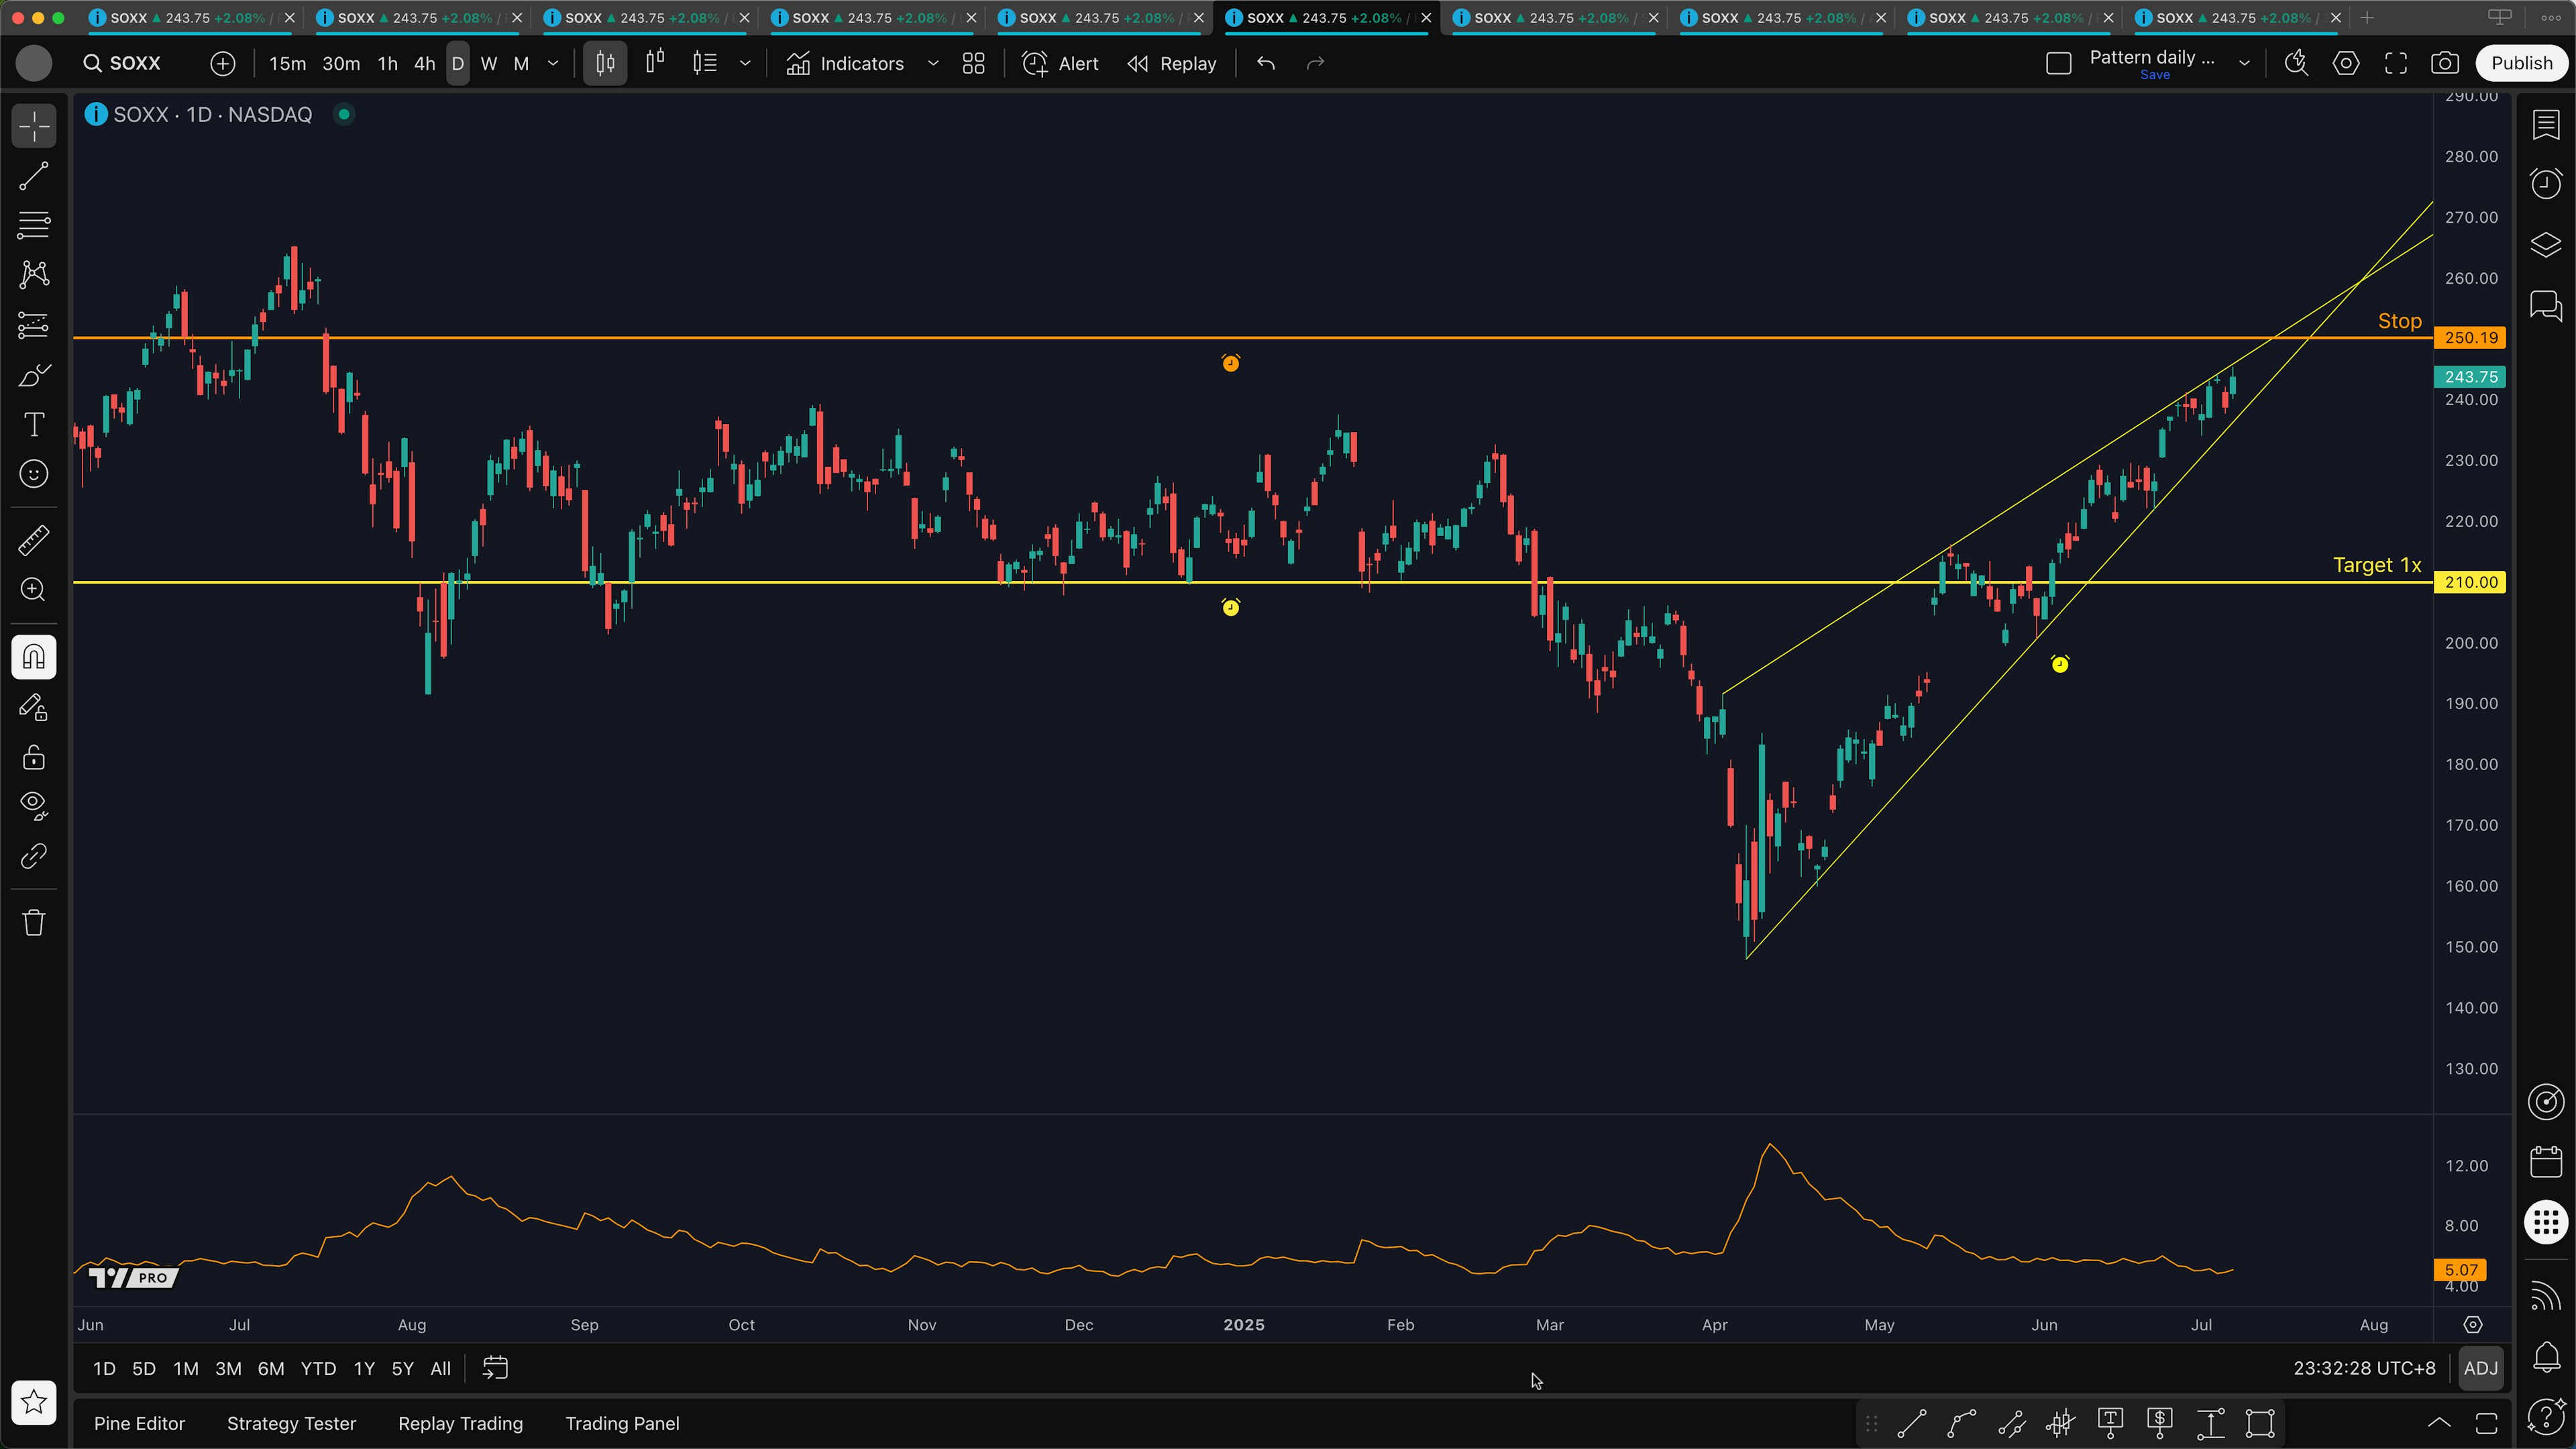
Task: Open the alerts clock panel
Action: pyautogui.click(x=2546, y=184)
